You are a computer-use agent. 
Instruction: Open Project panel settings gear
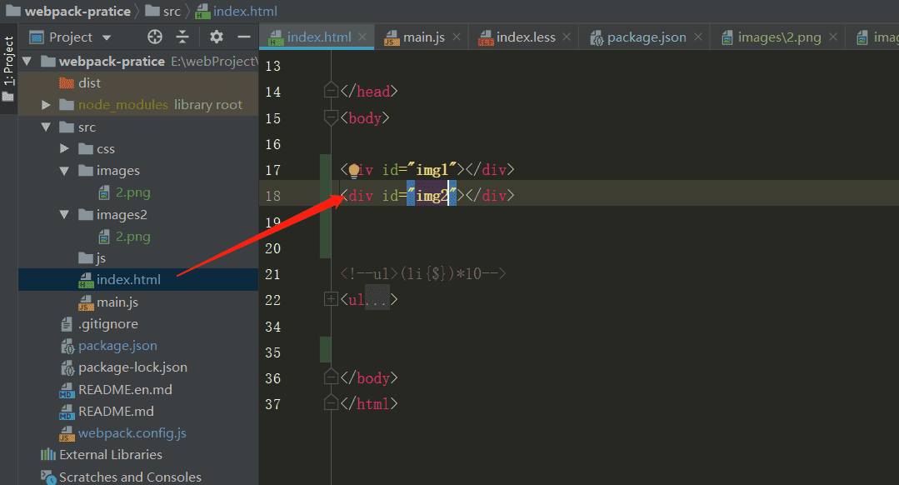[x=216, y=37]
